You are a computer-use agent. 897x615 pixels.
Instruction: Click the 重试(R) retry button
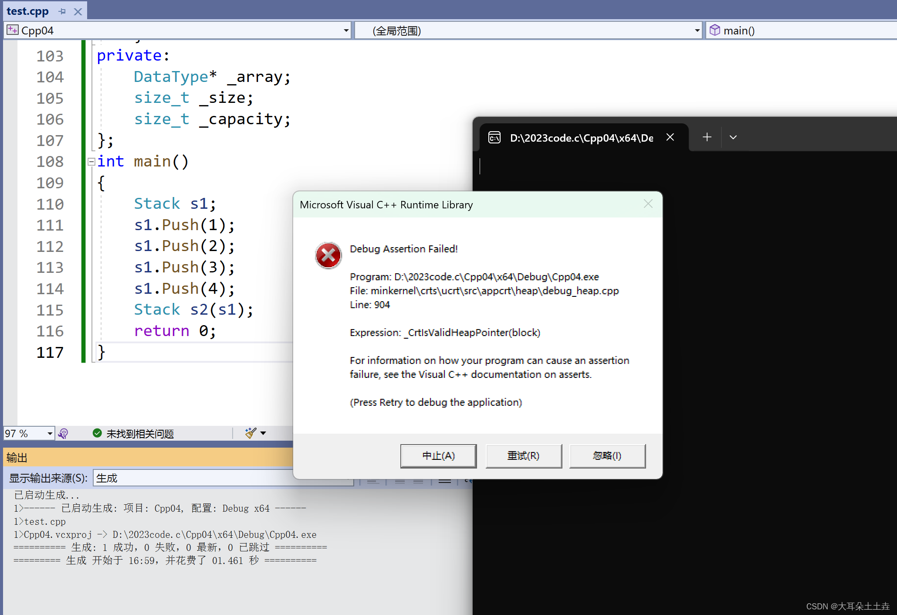[x=524, y=456]
